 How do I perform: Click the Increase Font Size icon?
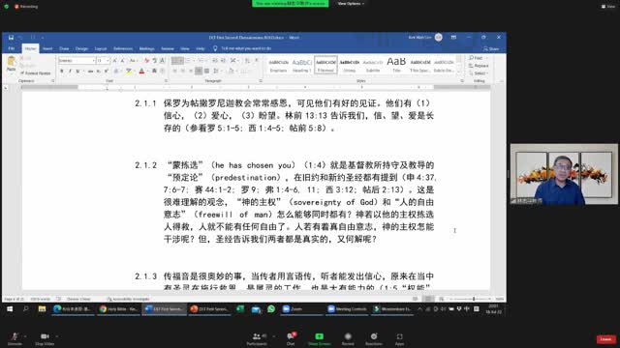[x=114, y=60]
